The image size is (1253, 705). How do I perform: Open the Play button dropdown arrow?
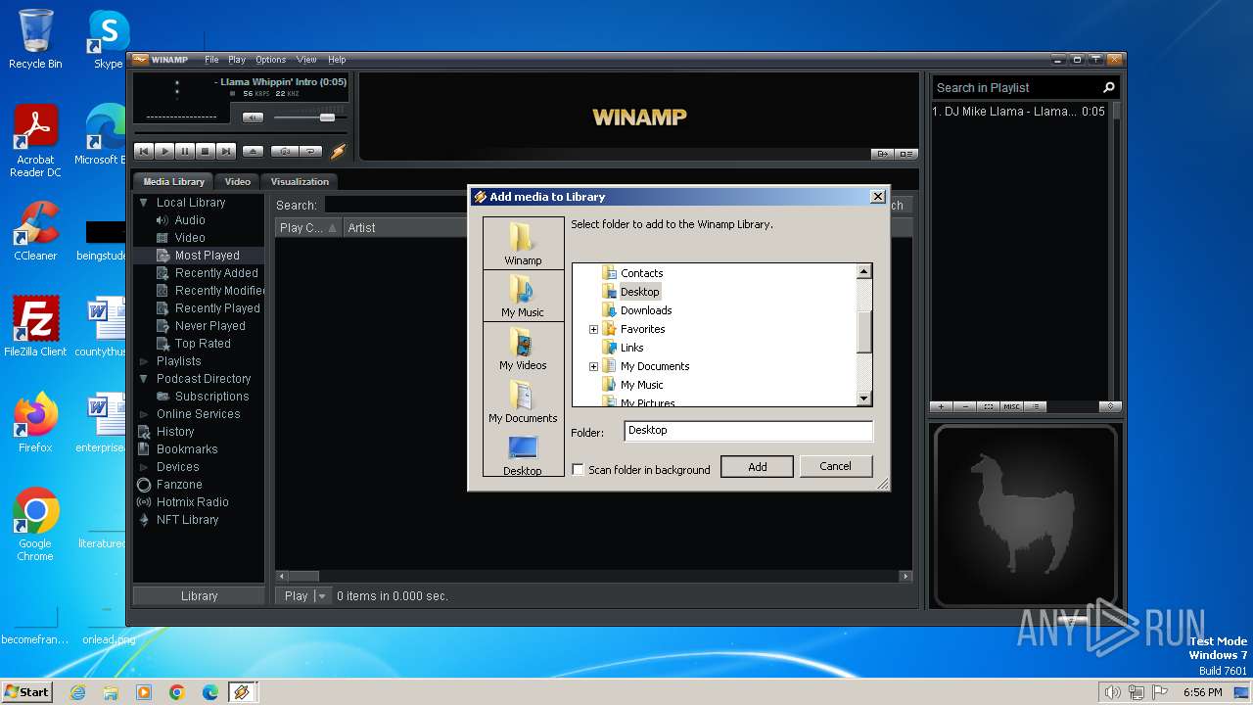click(x=322, y=595)
